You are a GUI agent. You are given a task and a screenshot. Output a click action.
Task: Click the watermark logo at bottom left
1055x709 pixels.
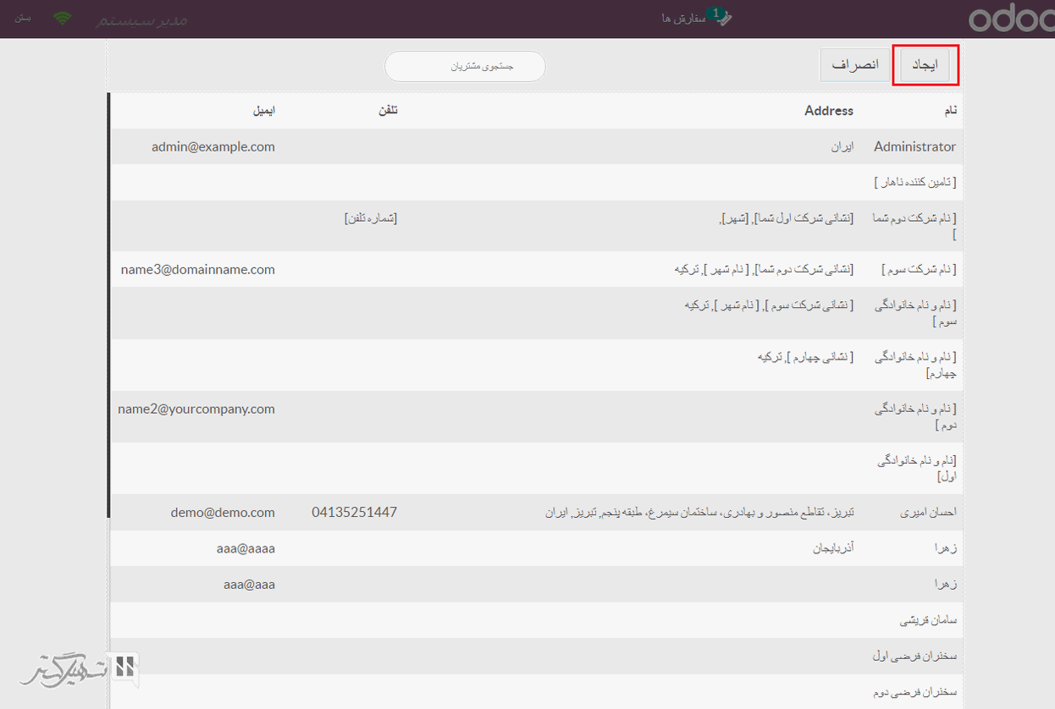tap(78, 670)
